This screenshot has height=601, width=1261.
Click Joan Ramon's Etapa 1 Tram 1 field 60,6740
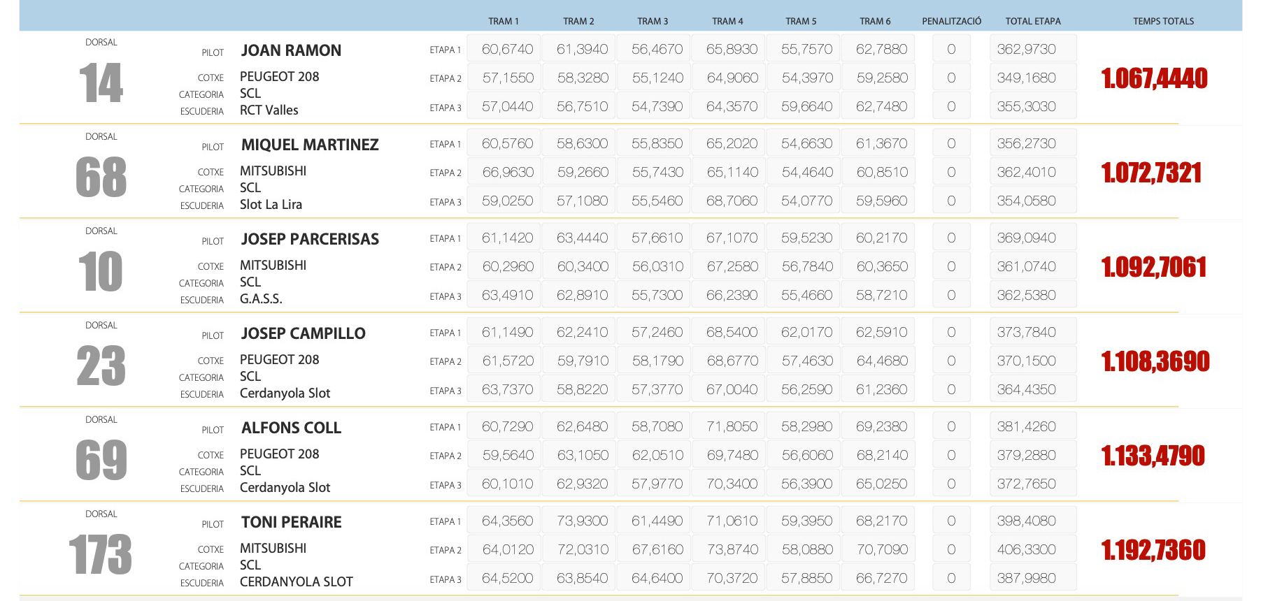point(506,49)
